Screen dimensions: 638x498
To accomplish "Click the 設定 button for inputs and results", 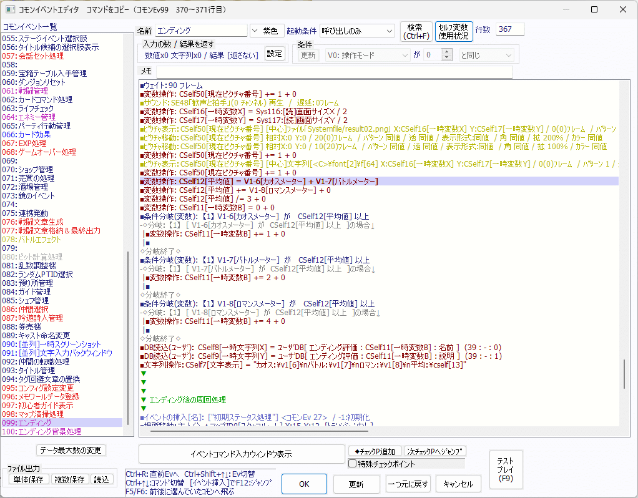I will [x=275, y=54].
